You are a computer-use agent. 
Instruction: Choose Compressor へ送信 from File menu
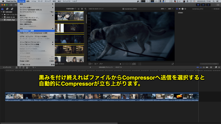[x=36, y=31]
